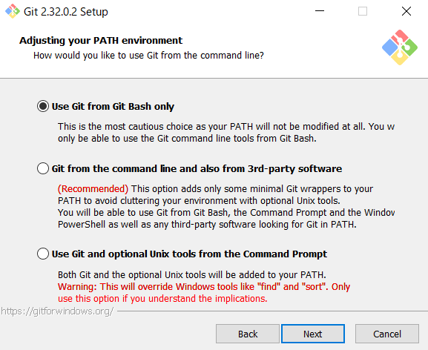Cancel the Git installation

pos(387,334)
